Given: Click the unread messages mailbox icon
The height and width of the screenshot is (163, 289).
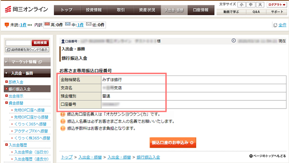Looking at the screenshot, I should (x=7, y=25).
